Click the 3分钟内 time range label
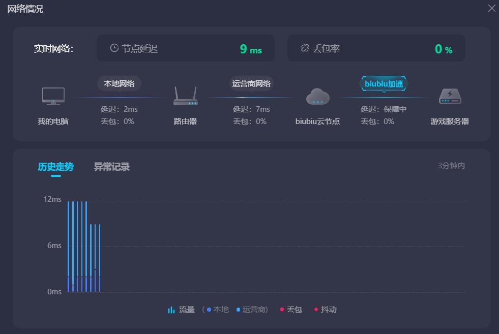499x334 pixels. 451,166
